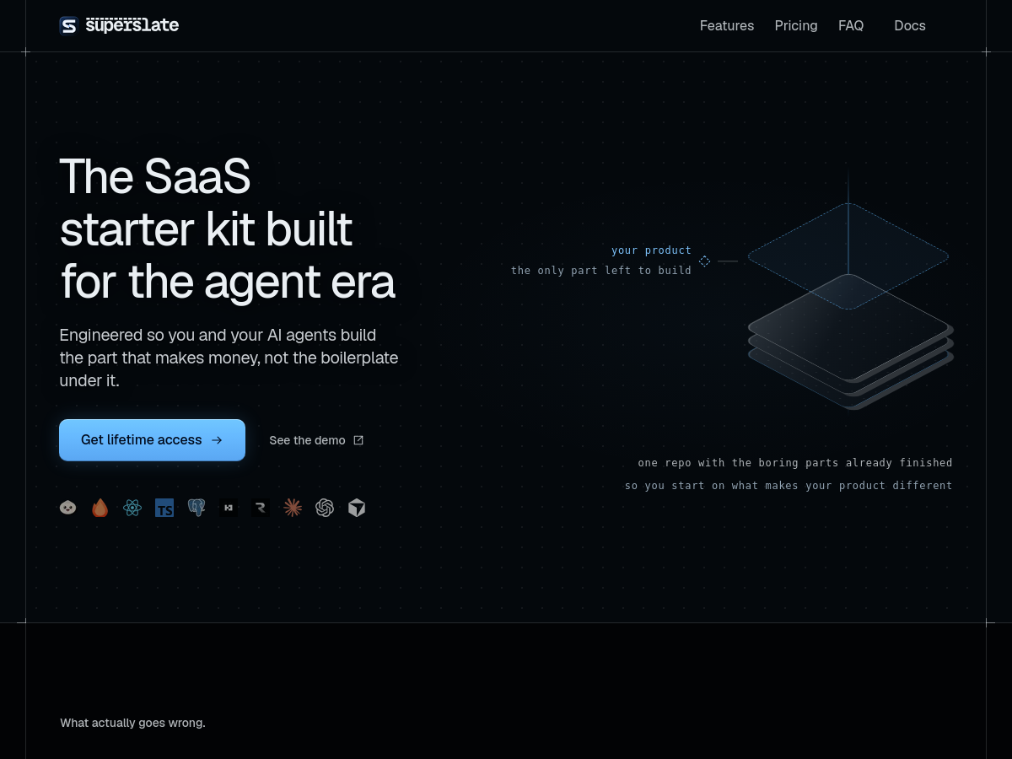Viewport: 1012px width, 759px height.
Task: Click the superslate wordmark text
Action: [132, 25]
